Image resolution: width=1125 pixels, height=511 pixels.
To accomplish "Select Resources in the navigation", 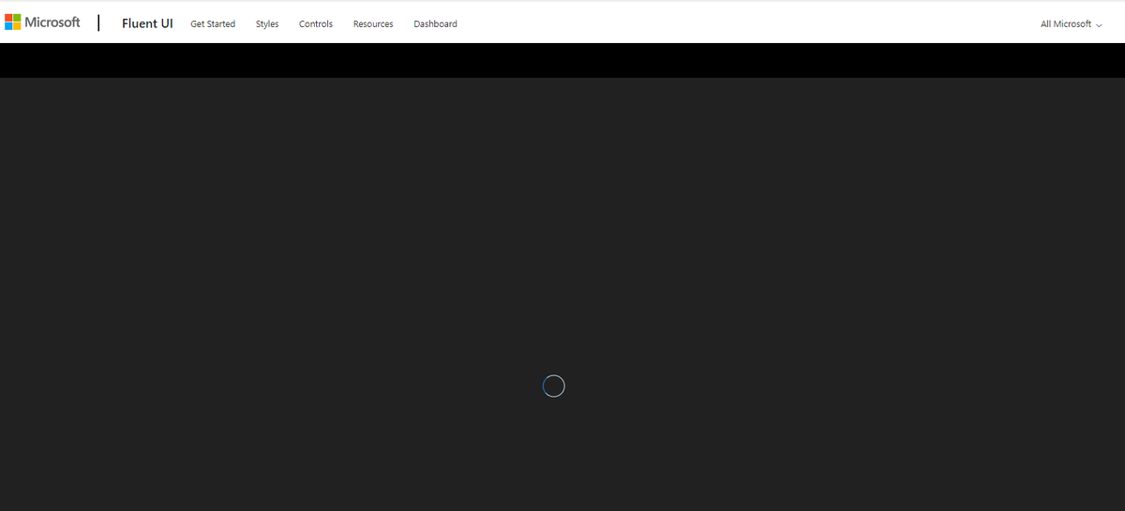I will (373, 23).
